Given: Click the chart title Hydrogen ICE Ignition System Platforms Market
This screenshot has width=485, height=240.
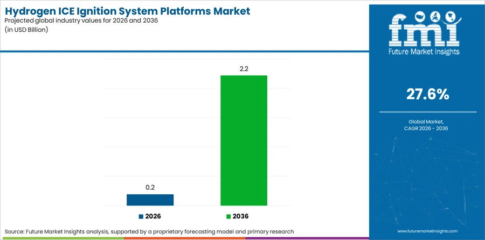Looking at the screenshot, I should click(127, 11).
